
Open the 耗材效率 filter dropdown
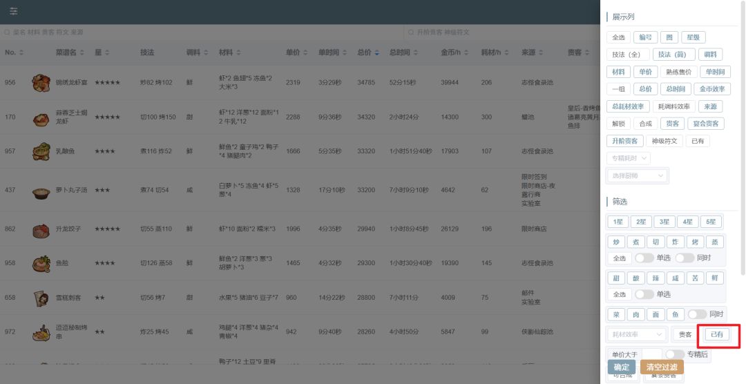pyautogui.click(x=637, y=334)
